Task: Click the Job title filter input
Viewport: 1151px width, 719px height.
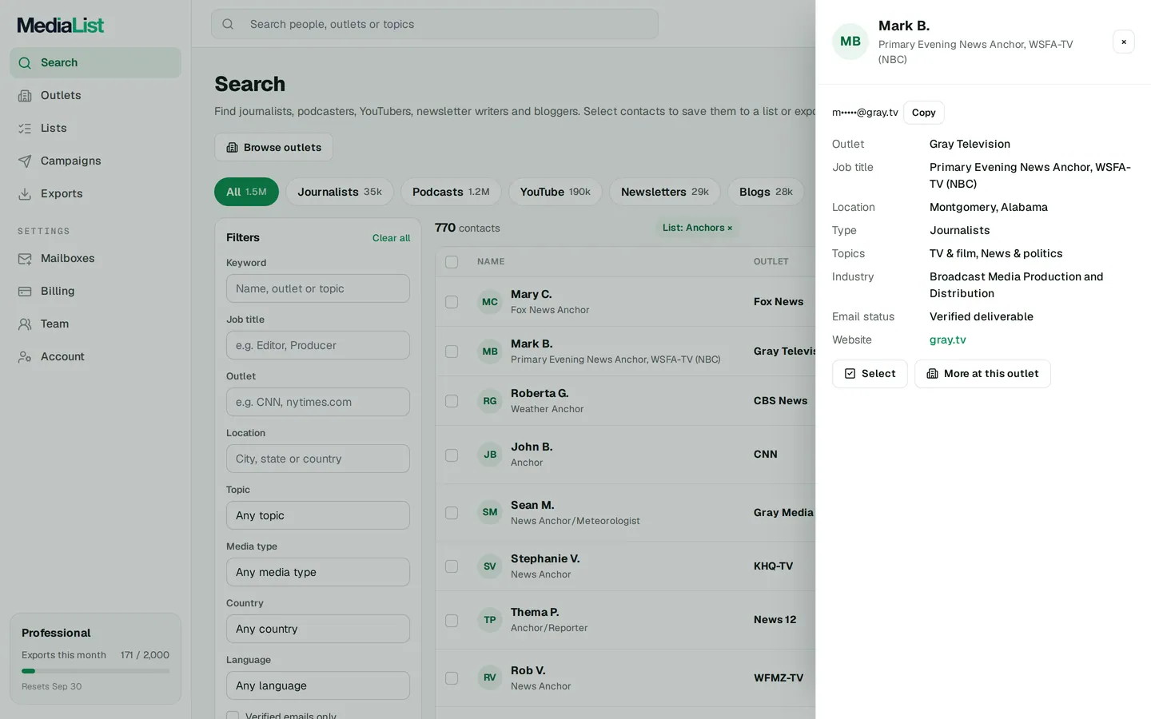Action: point(318,345)
